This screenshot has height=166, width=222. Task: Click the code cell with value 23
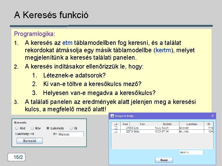click(125, 132)
